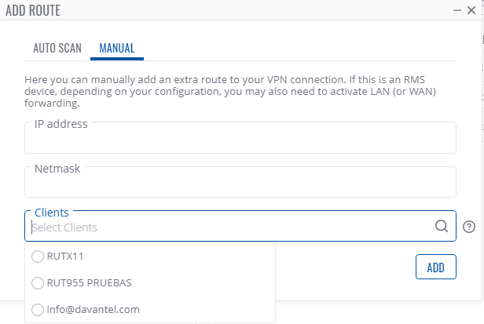Pick the RUTX11 name in the dropdown list
484x324 pixels.
point(65,256)
